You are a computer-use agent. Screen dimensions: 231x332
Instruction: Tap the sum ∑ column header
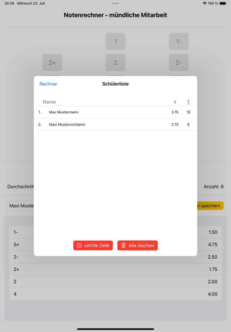(188, 102)
